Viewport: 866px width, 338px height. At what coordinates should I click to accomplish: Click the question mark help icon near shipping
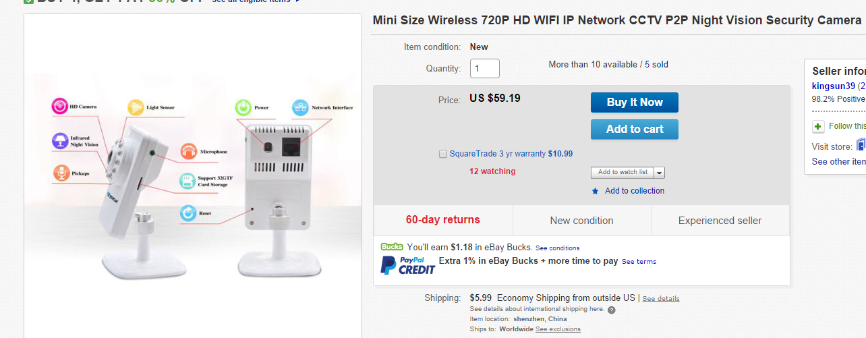(611, 310)
